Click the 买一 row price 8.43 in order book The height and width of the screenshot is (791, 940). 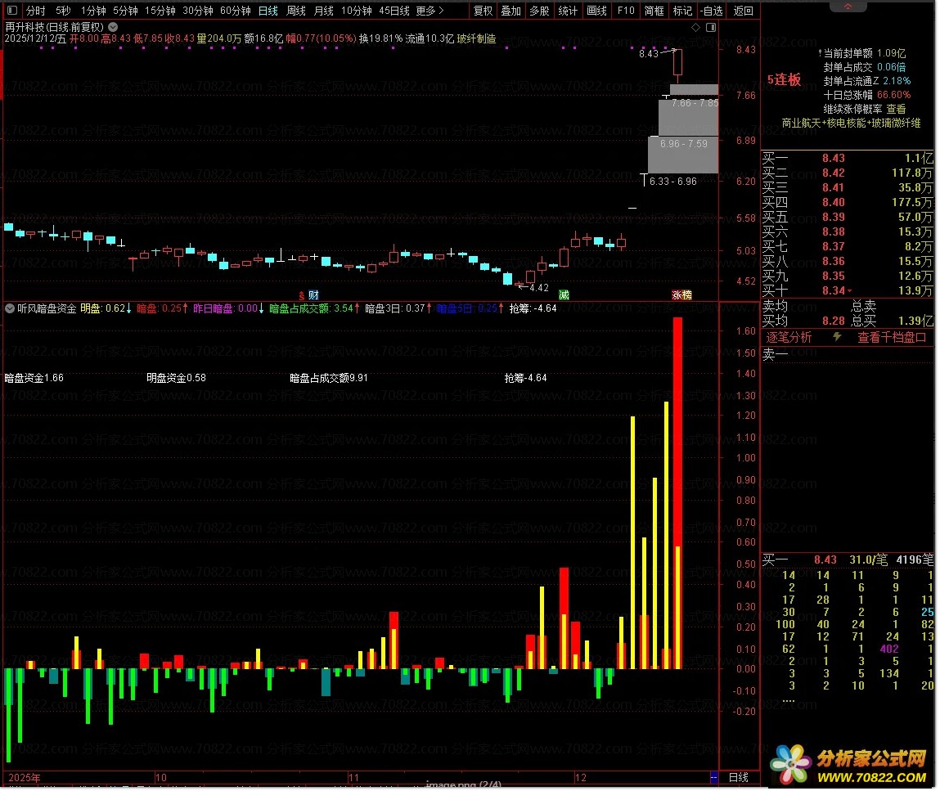834,158
